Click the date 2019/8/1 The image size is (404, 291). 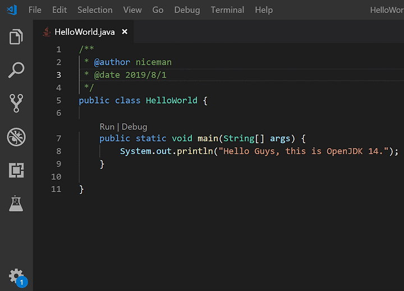pos(146,75)
